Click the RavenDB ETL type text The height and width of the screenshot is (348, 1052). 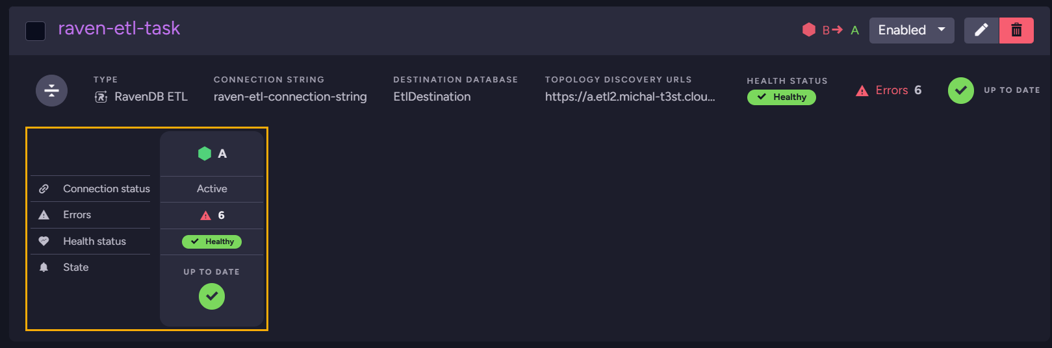tap(151, 97)
